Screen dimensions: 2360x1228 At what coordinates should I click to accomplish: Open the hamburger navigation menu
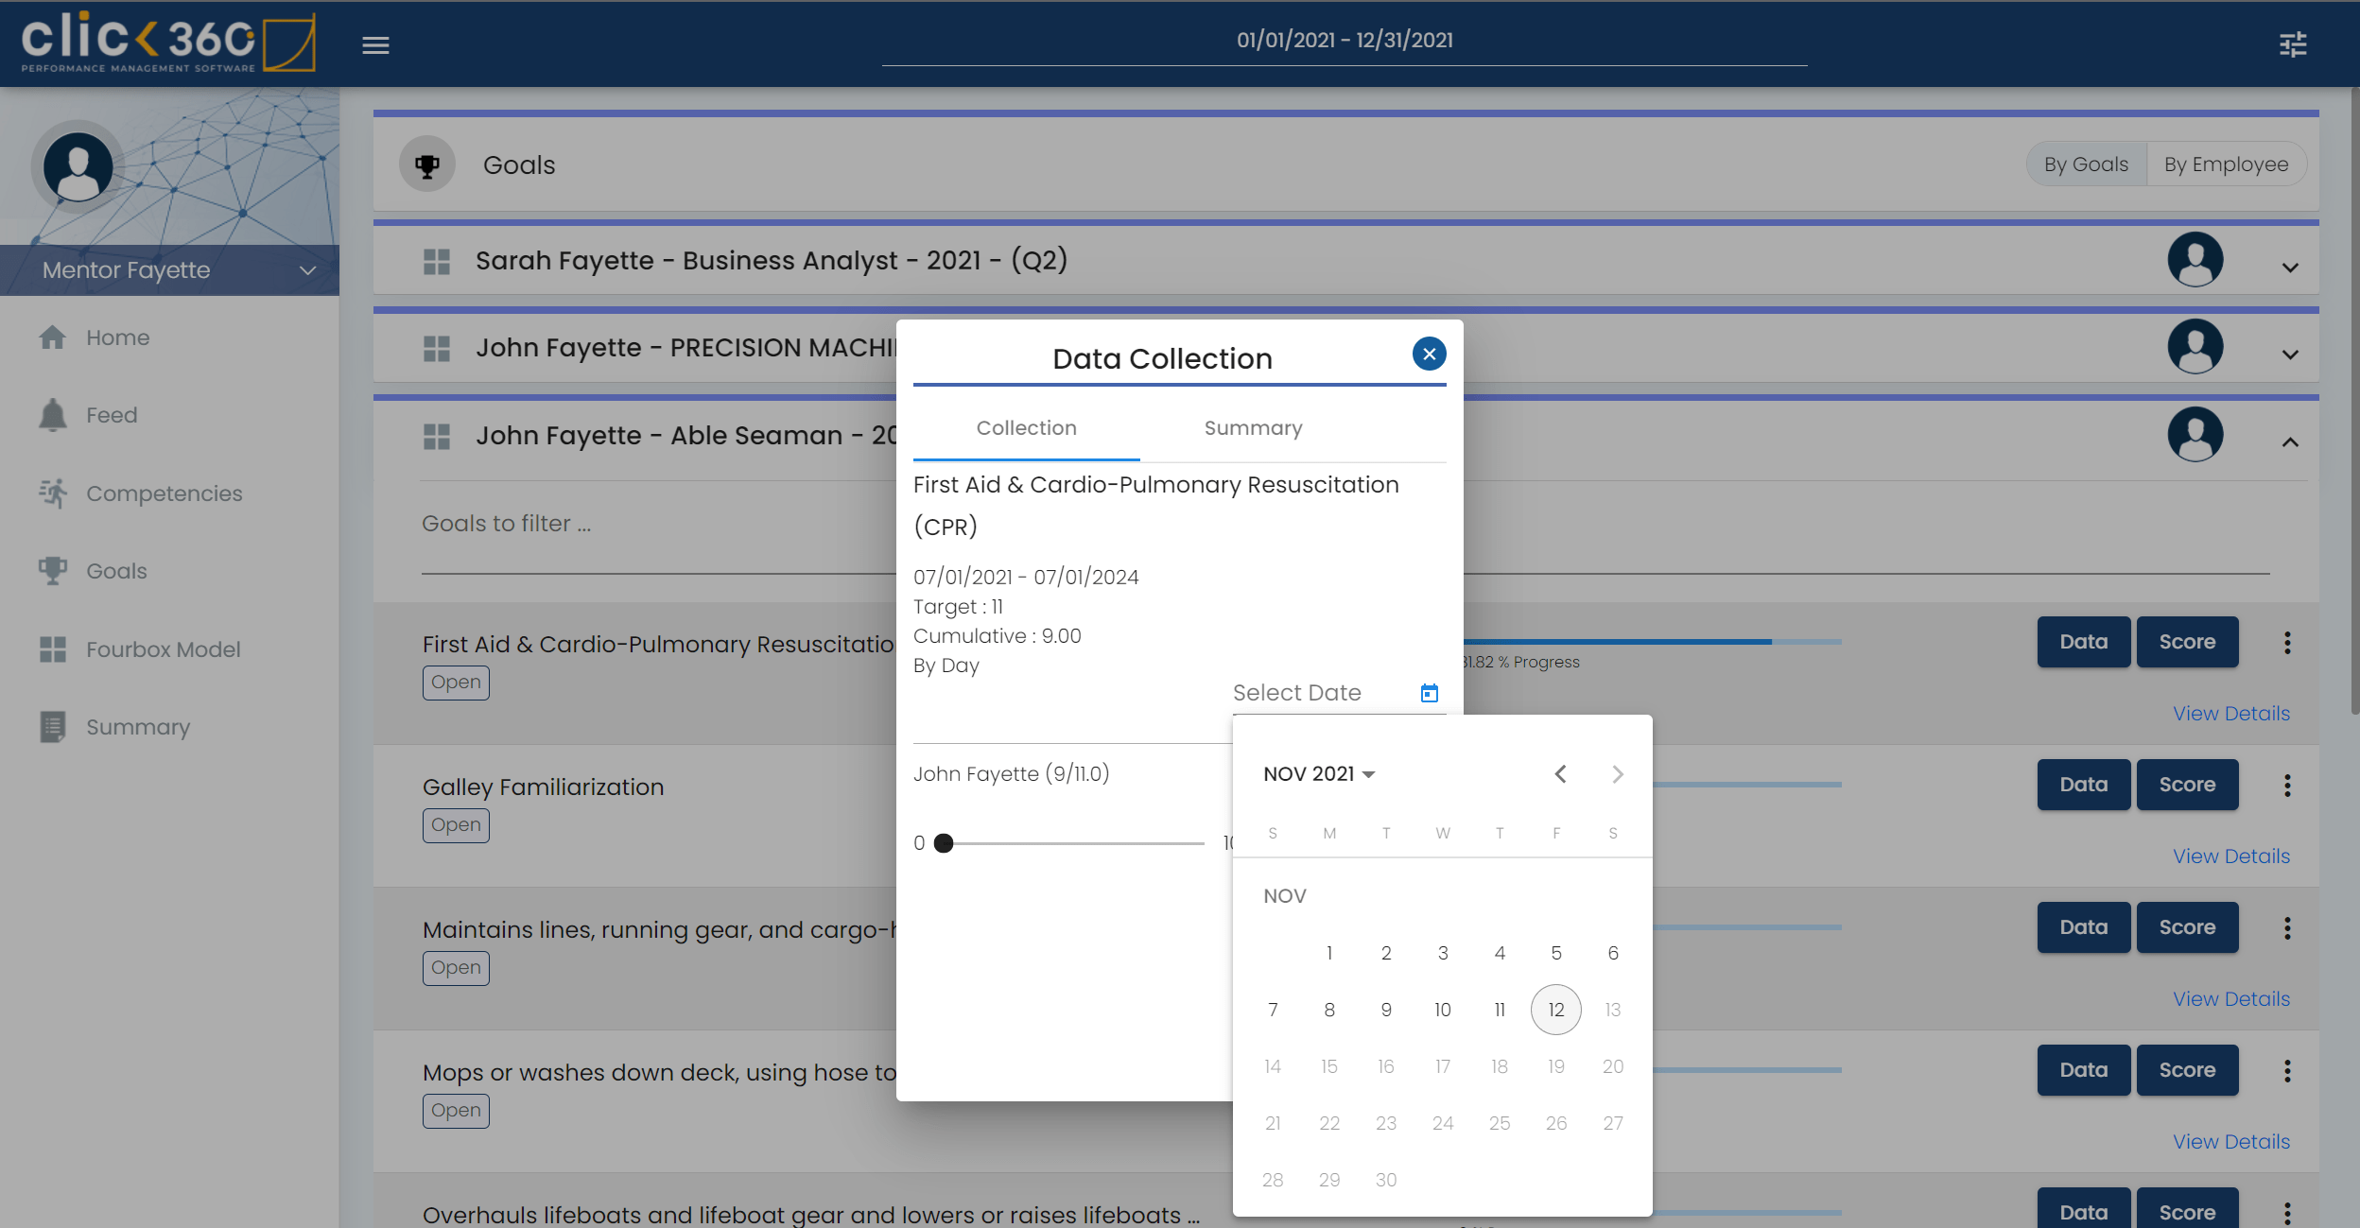click(375, 44)
